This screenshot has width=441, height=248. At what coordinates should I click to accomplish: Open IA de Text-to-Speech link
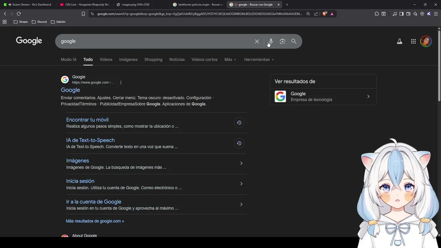90,140
